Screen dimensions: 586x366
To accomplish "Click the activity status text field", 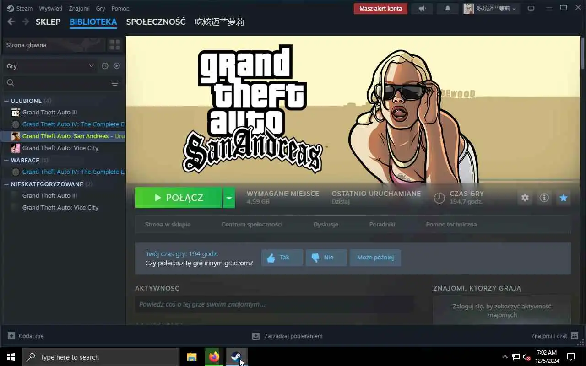I will tap(274, 304).
